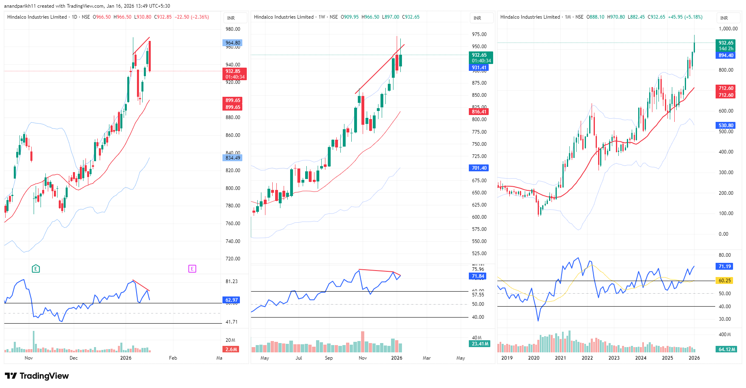Click the green 23.41M volume label
The width and height of the screenshot is (746, 388).
tap(480, 344)
